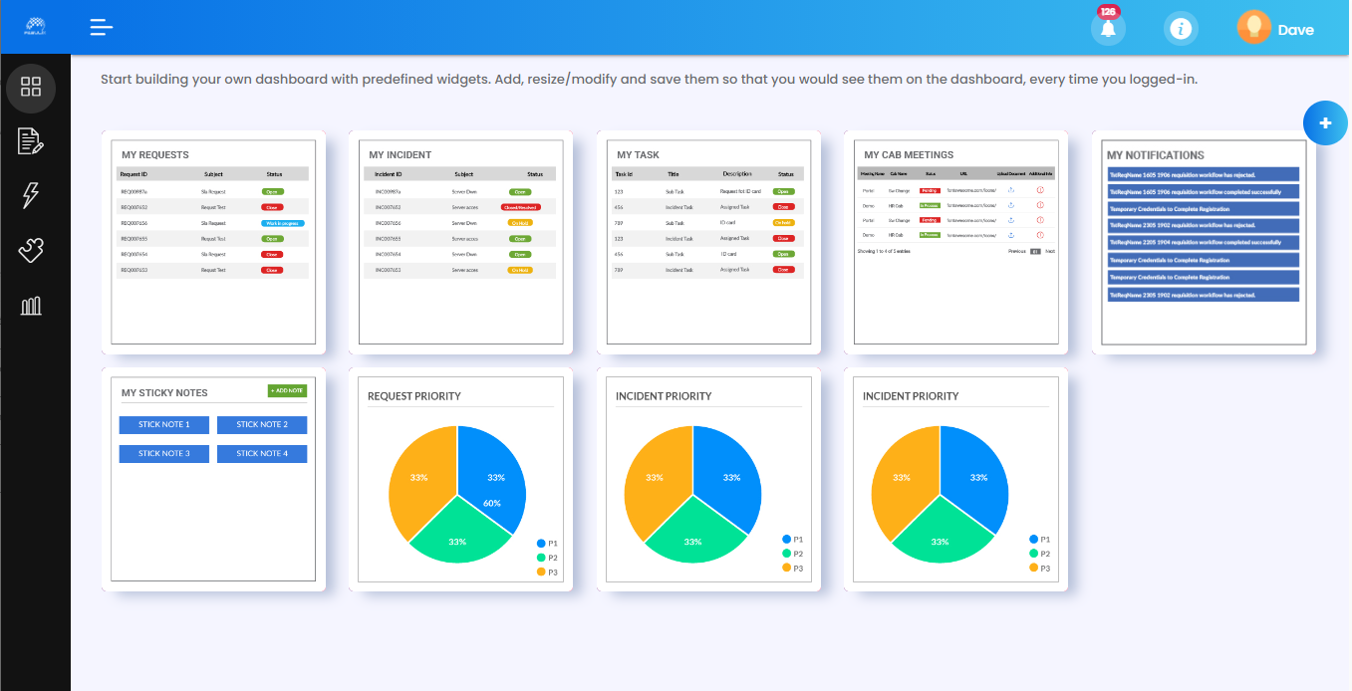
Task: Open the first notification in My Notifications
Action: point(1204,174)
